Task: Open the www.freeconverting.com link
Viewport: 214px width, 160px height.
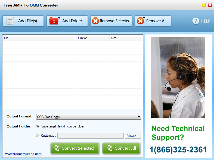Action: point(23,154)
